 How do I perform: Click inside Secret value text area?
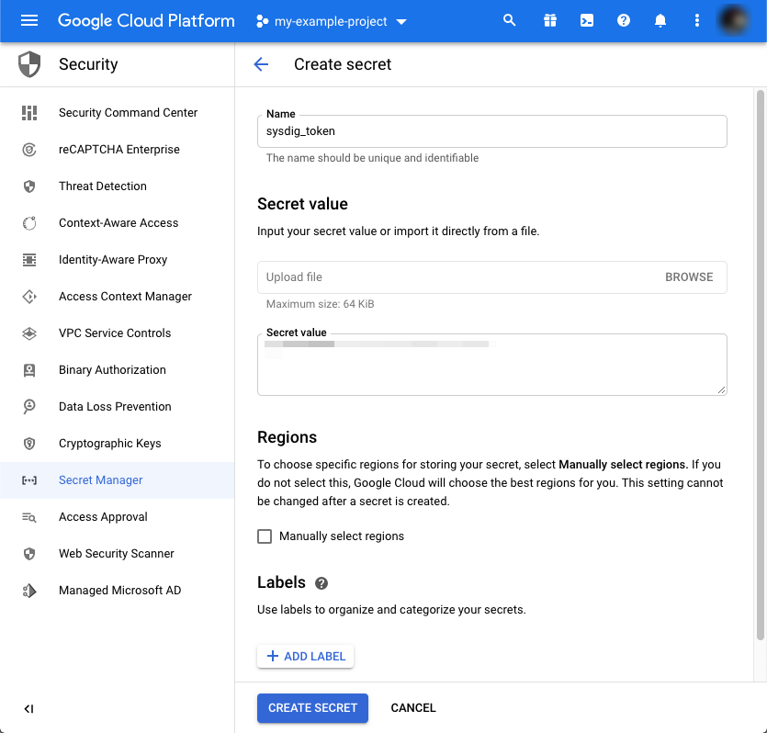pyautogui.click(x=492, y=365)
